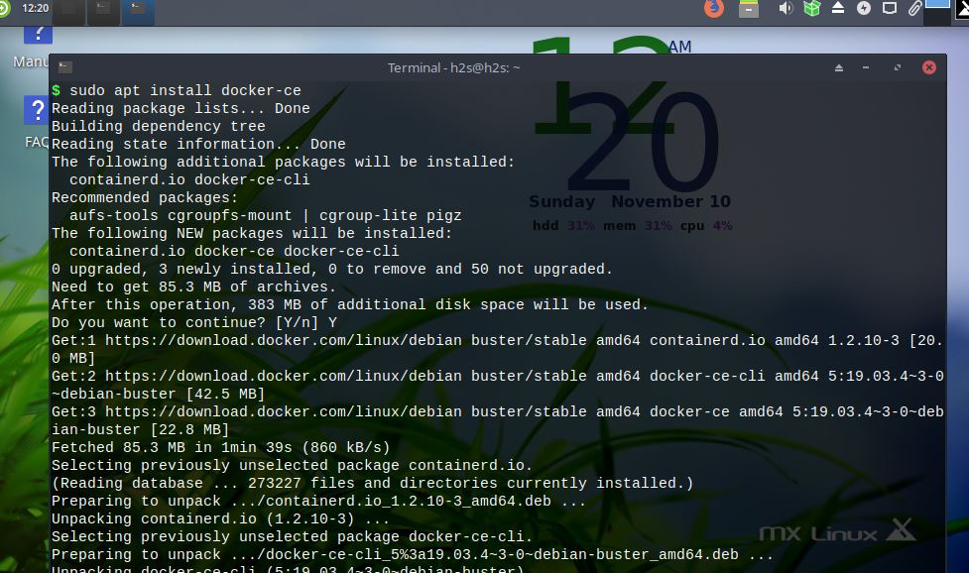Open the Xfce power manager panel icon
The image size is (969, 573).
(866, 10)
